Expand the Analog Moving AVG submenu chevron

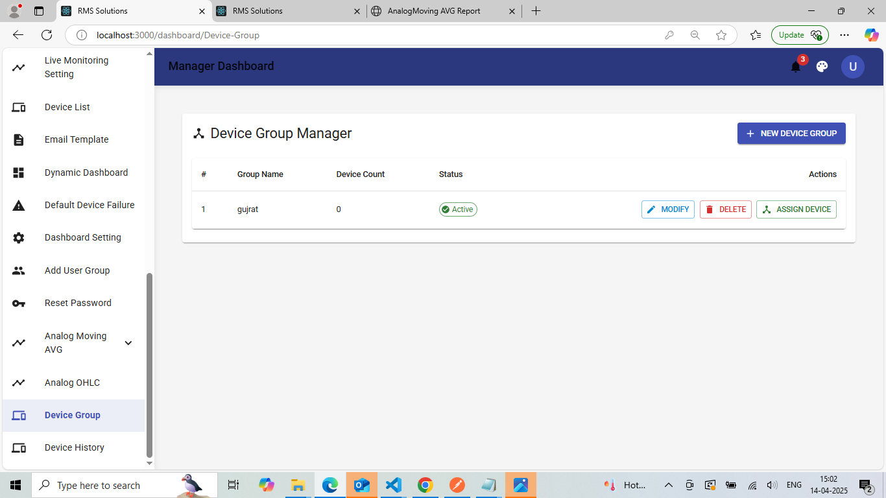pyautogui.click(x=128, y=343)
